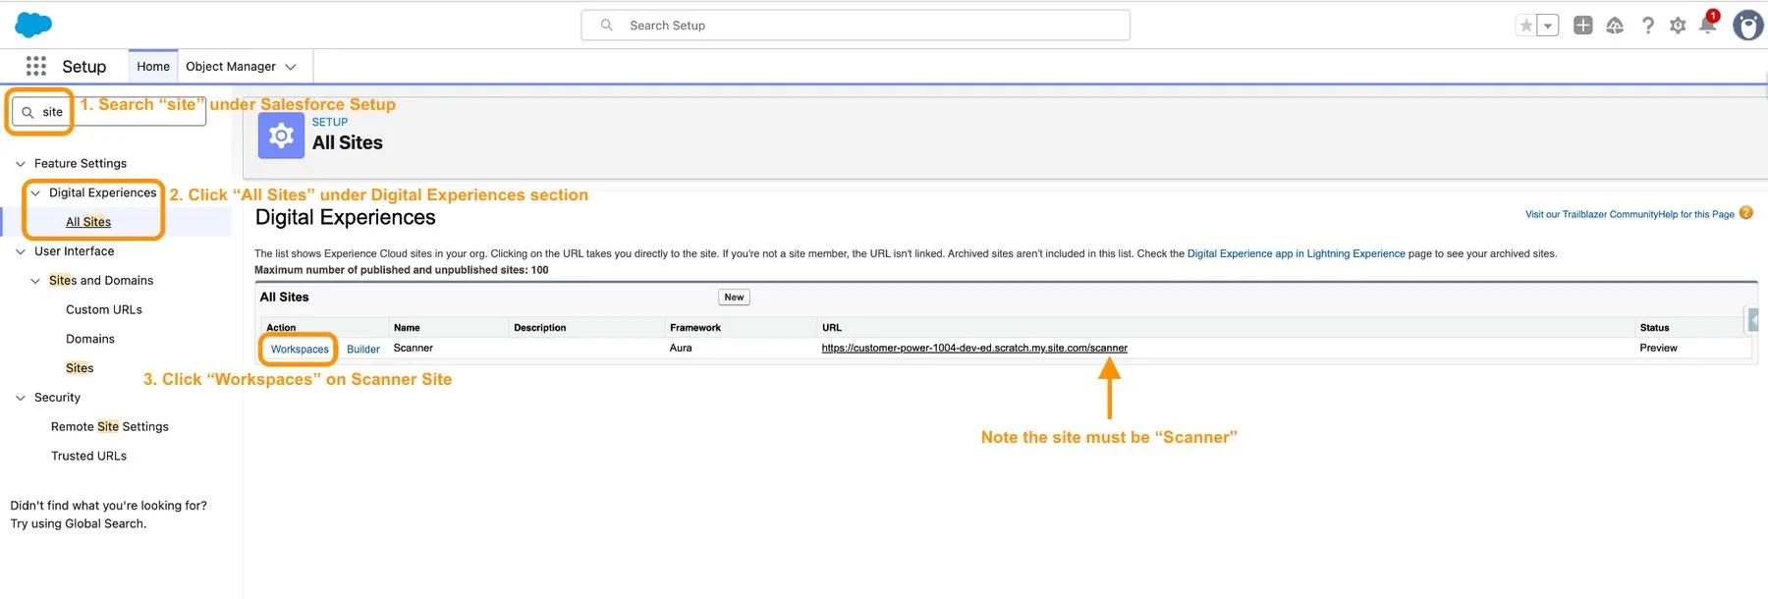
Task: Open Custom URLs in the sidebar
Action: click(104, 309)
